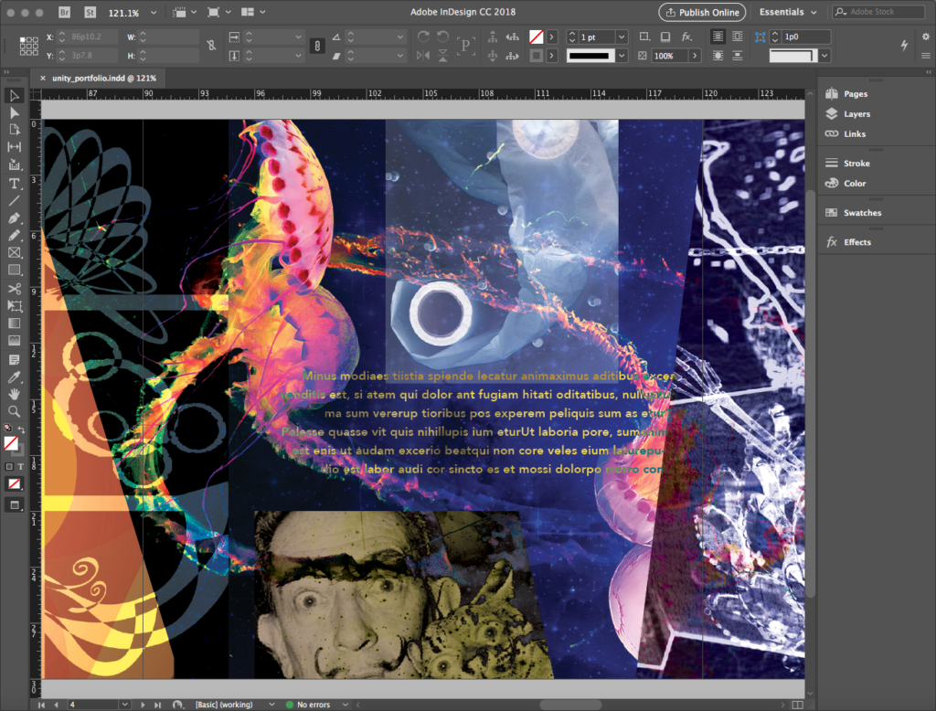Image resolution: width=936 pixels, height=711 pixels.
Task: Click the fill color swatch in toolbox
Action: pos(11,442)
